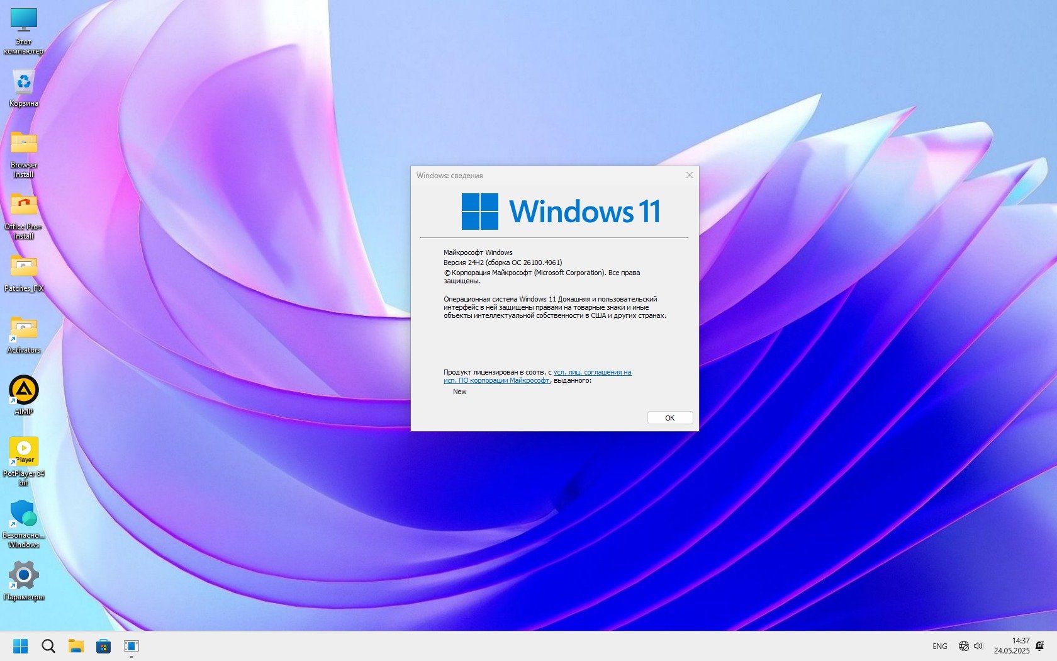Image resolution: width=1057 pixels, height=661 pixels.
Task: Open the network globe tray icon
Action: [x=963, y=646]
